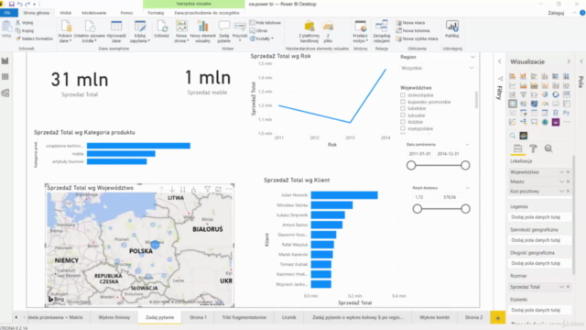Expand Sprzedaż Total field options
This screenshot has width=586, height=330.
(561, 287)
